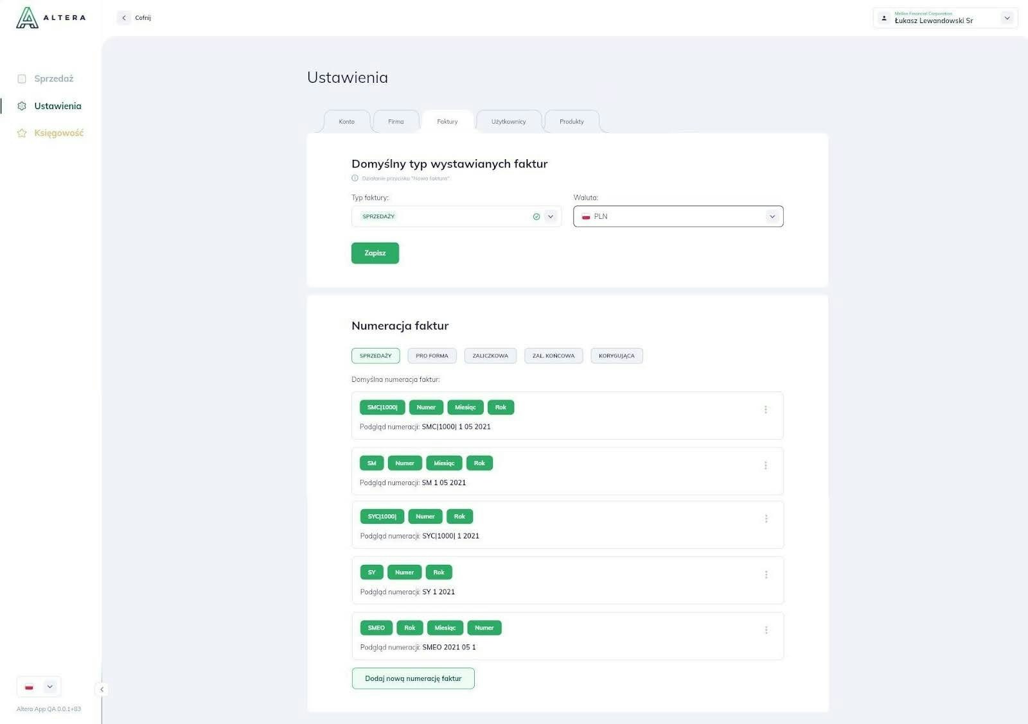Click the info icon under Domyślny typ heading
This screenshot has height=724, width=1028.
point(355,178)
